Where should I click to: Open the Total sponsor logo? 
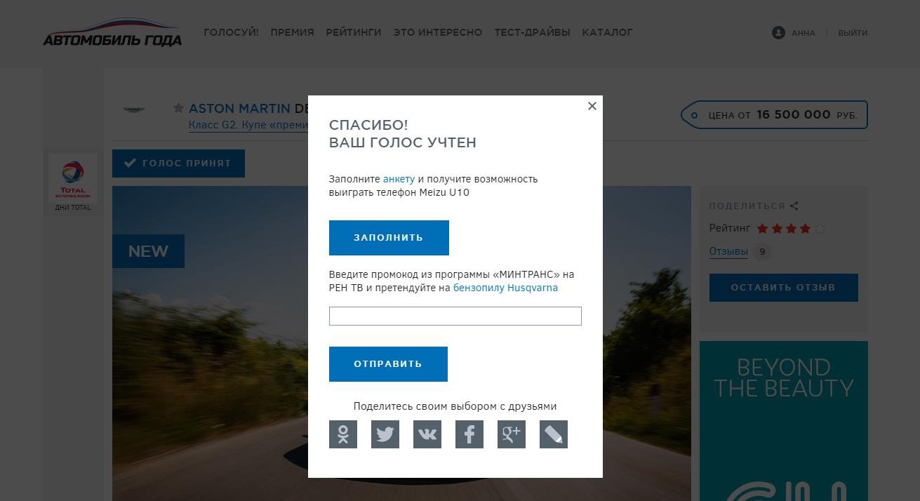pos(73,179)
